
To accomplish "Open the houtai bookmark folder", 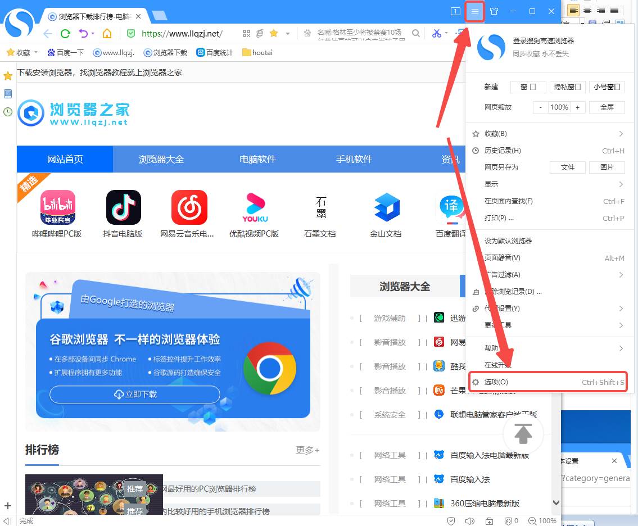I will click(x=257, y=52).
